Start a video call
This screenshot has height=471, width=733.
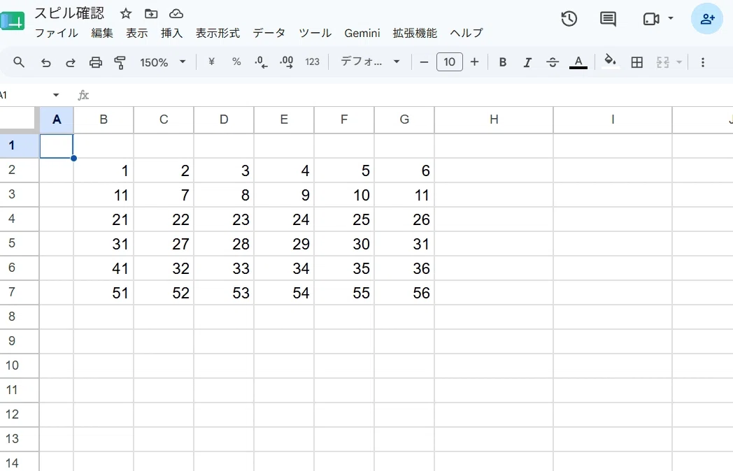tap(650, 19)
